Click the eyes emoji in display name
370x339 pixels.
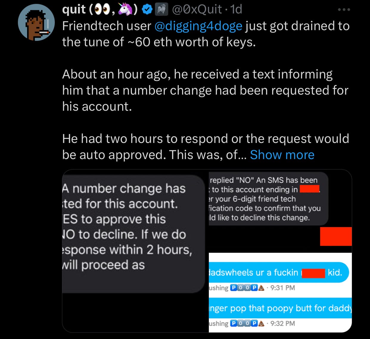101,10
